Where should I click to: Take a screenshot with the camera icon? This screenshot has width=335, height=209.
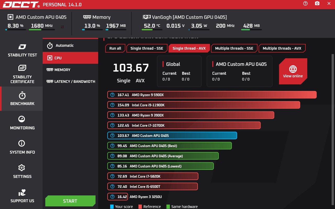pyautogui.click(x=317, y=3)
